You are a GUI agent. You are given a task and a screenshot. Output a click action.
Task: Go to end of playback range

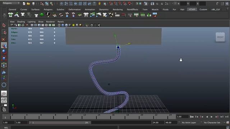(x=227, y=117)
